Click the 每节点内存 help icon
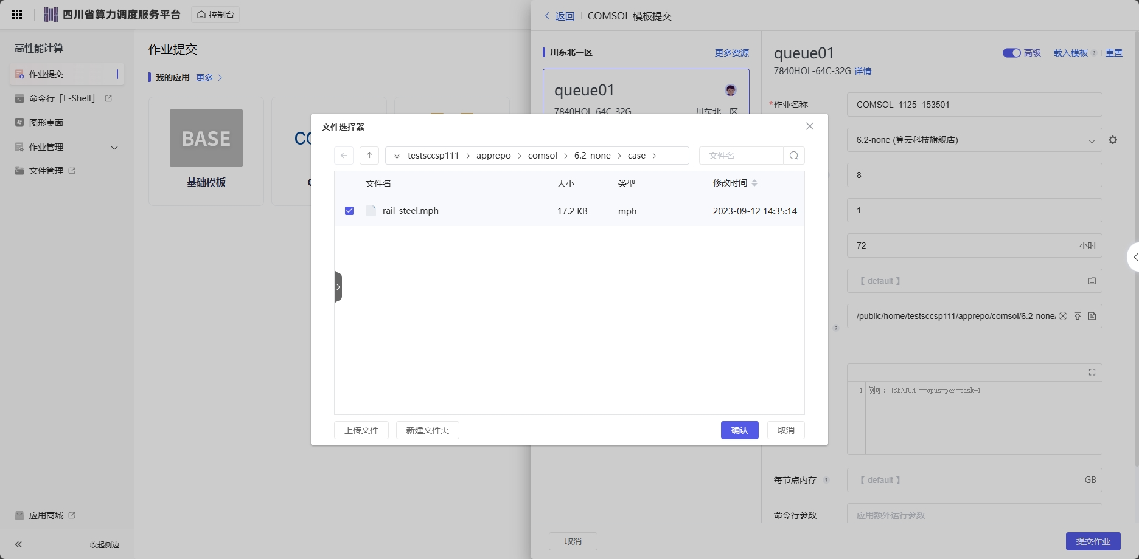 (826, 480)
